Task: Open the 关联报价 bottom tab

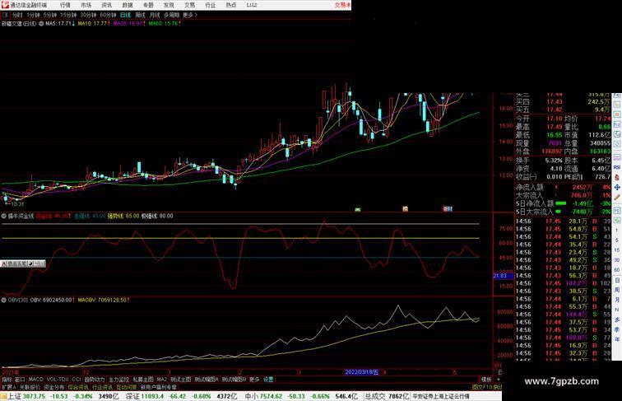Action: pyautogui.click(x=30, y=387)
